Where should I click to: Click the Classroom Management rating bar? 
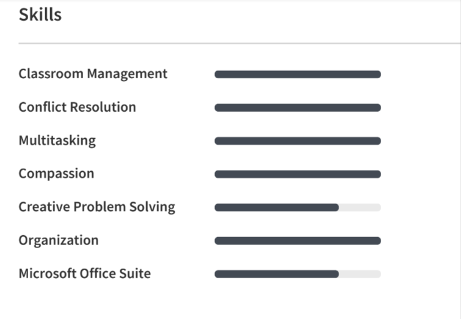298,75
